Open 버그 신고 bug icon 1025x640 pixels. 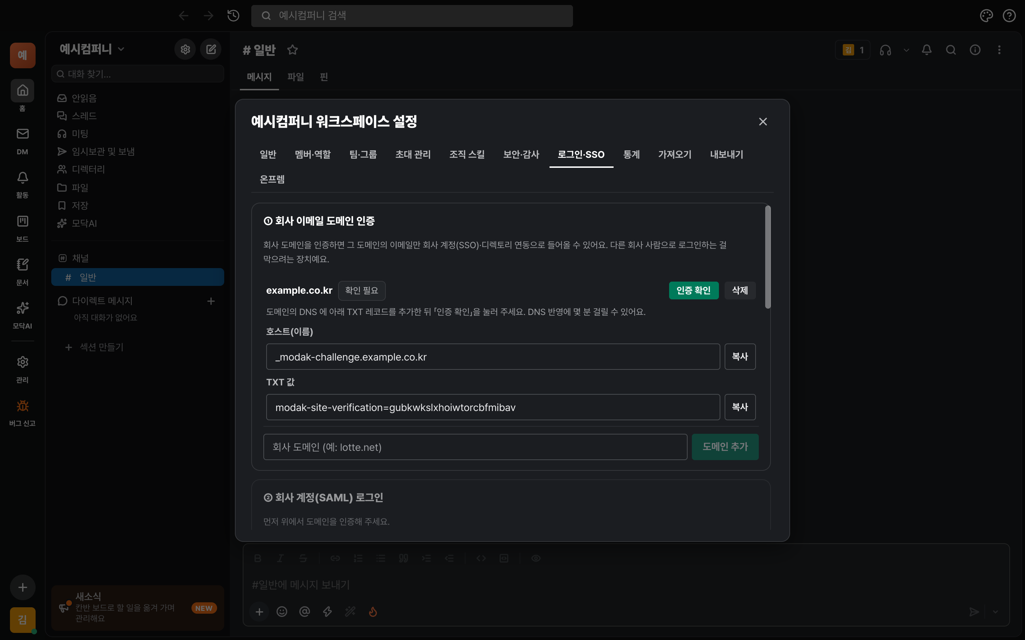[22, 413]
